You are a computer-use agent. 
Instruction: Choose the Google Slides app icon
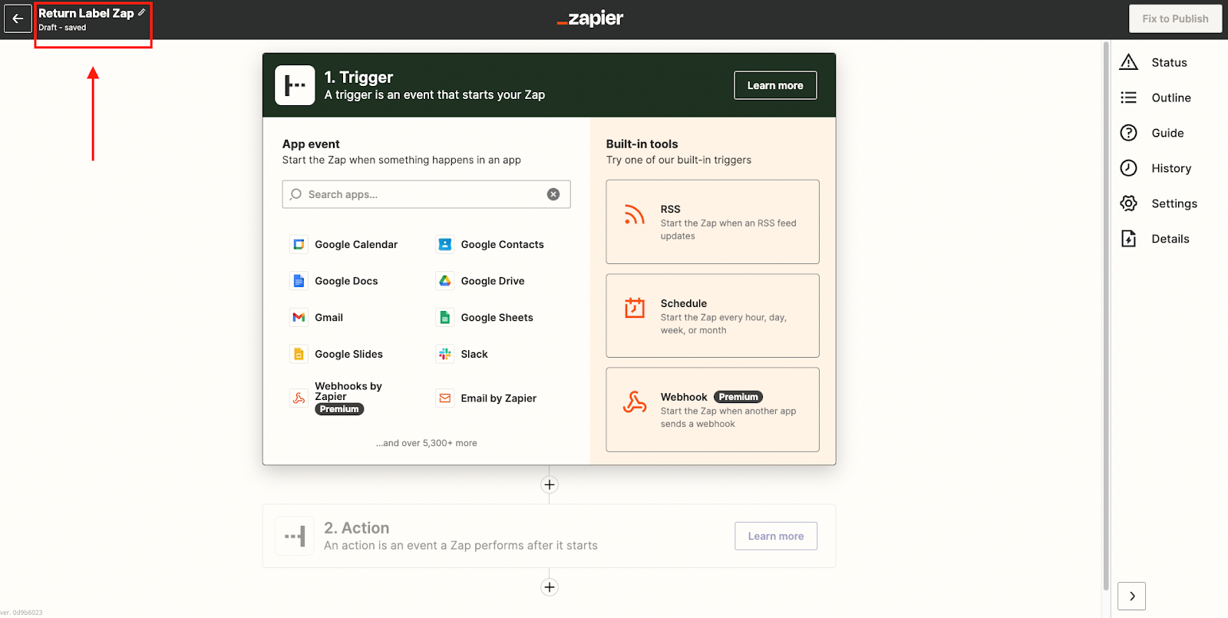coord(299,354)
